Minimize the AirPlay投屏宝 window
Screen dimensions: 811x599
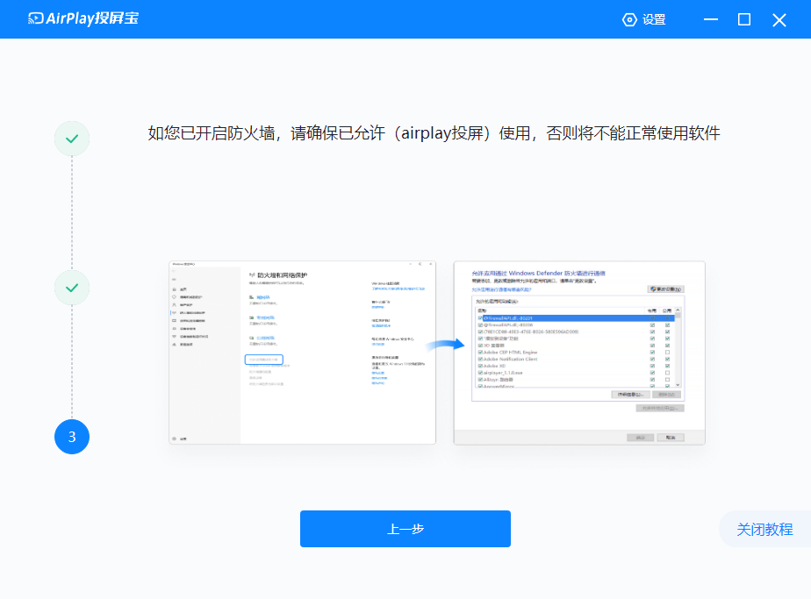(711, 19)
